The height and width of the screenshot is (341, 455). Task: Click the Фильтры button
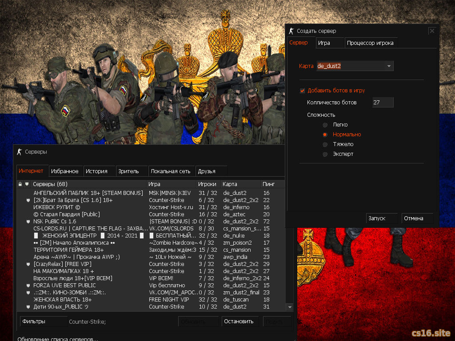(44, 321)
